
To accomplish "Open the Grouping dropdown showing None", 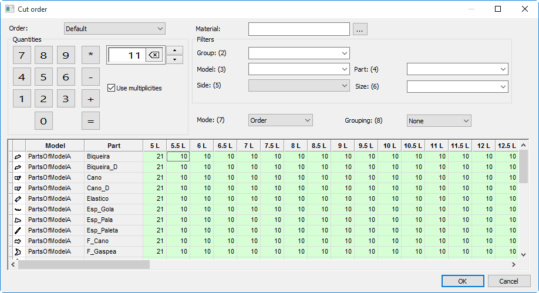I will point(439,121).
